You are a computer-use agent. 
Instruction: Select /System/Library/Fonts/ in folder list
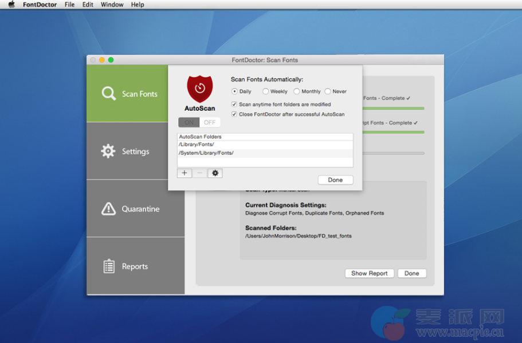pyautogui.click(x=206, y=153)
